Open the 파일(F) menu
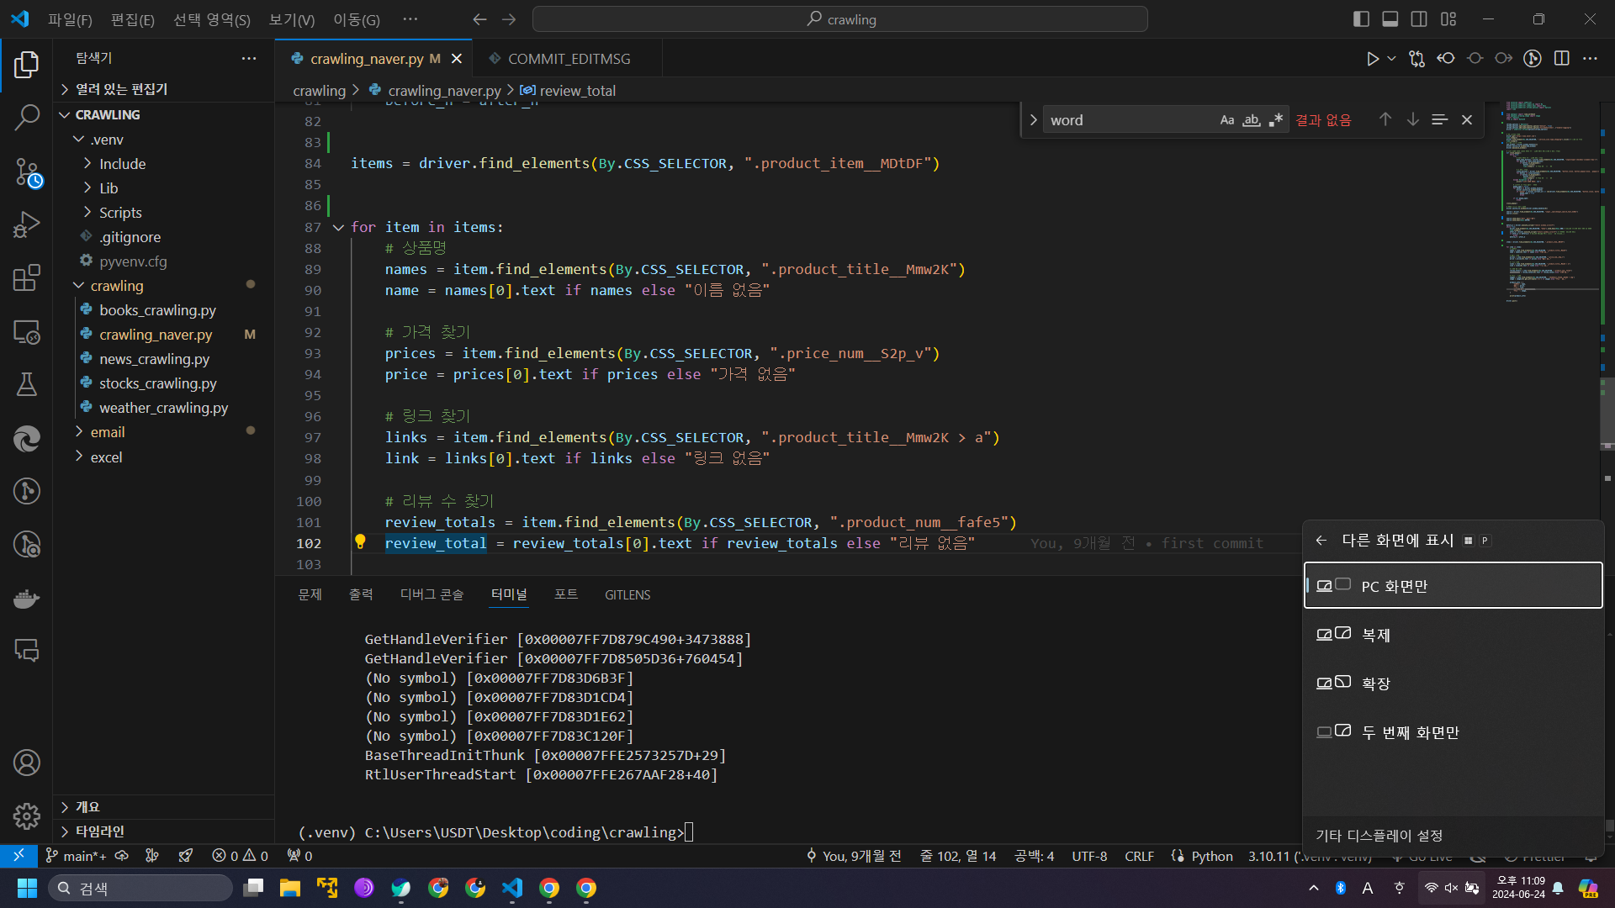 70,19
